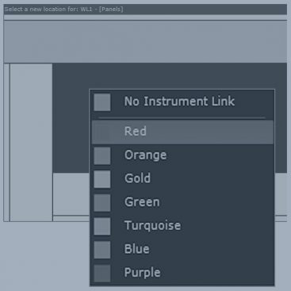Click the tall light panel on the left
This screenshot has width=291, height=291.
(x=31, y=142)
